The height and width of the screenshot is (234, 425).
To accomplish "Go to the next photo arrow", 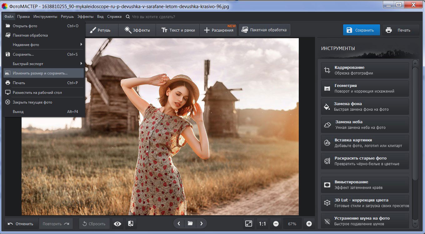I will click(202, 223).
